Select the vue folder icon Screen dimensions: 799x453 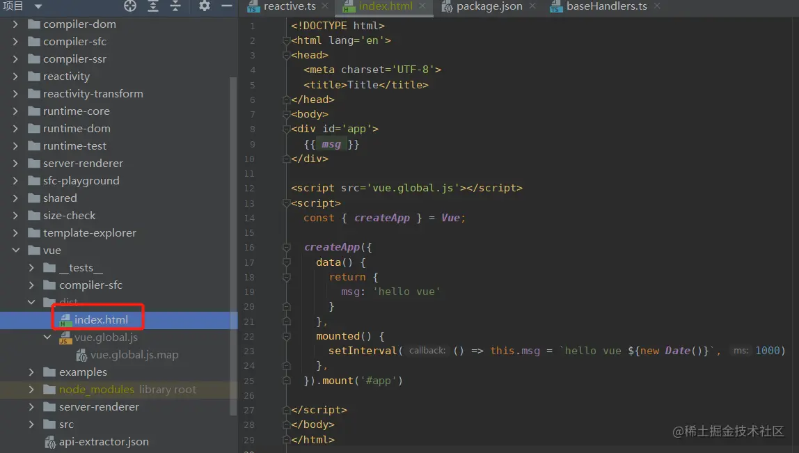34,250
